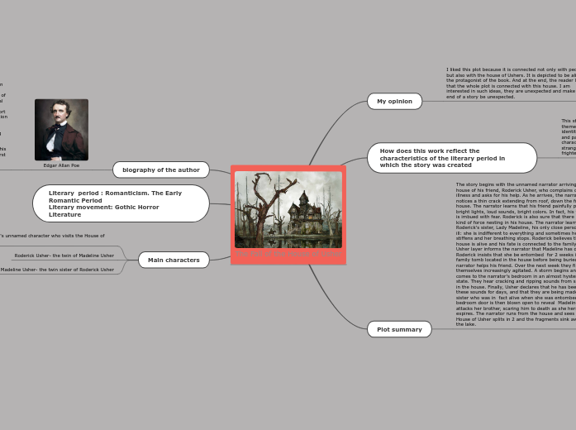The width and height of the screenshot is (576, 430).
Task: Select the 'Roderick Usher- the twin' subtopic
Action: pos(64,256)
